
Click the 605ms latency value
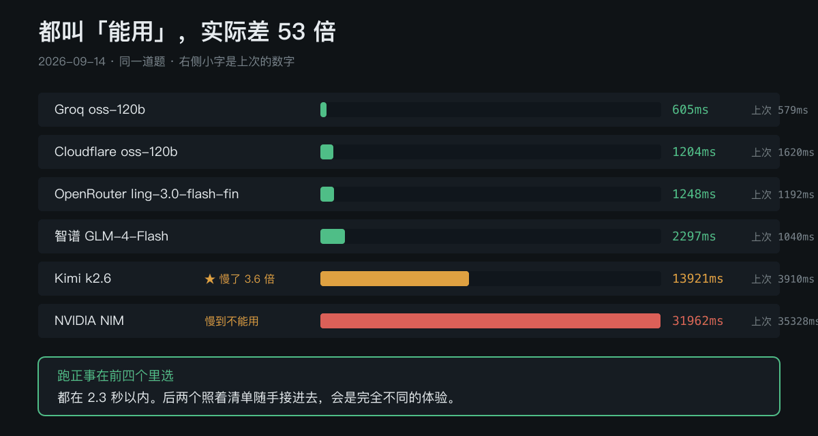point(691,110)
